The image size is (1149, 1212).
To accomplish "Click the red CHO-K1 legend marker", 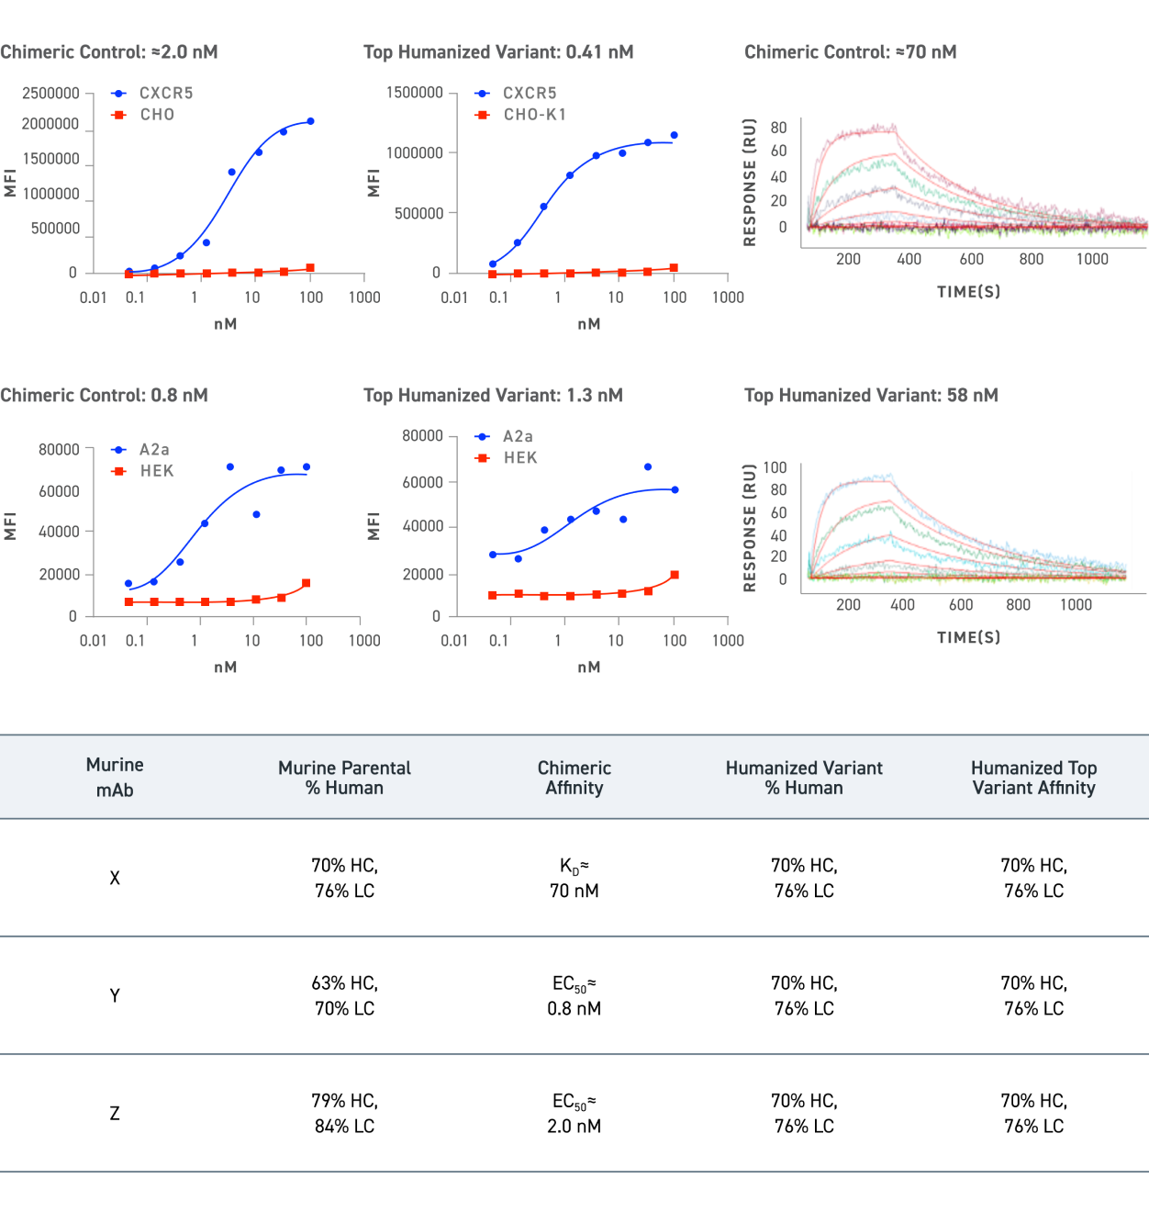I will pos(483,115).
